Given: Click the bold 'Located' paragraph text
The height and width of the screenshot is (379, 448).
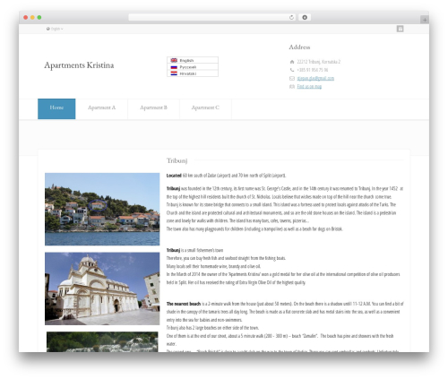Looking at the screenshot, I should click(x=174, y=176).
